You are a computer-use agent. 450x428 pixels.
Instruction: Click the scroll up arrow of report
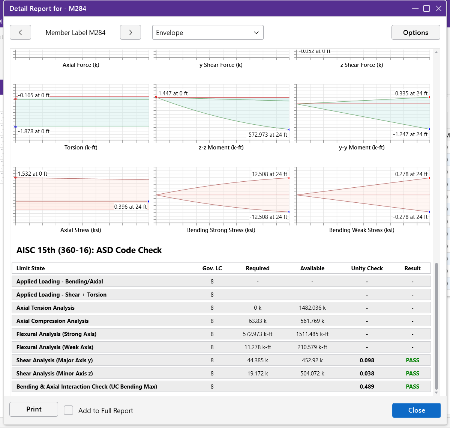point(436,52)
